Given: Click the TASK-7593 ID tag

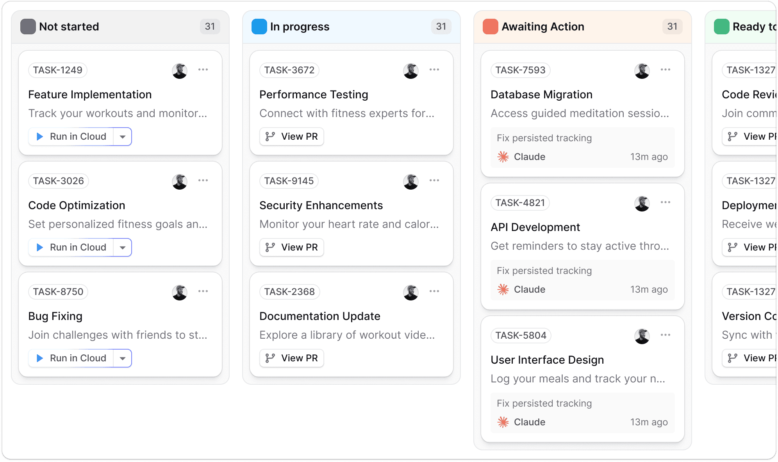Looking at the screenshot, I should coord(520,70).
